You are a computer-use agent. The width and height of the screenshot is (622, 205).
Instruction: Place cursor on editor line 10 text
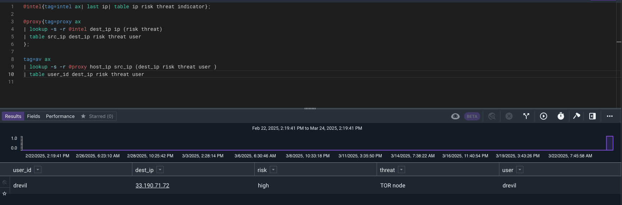coord(83,74)
